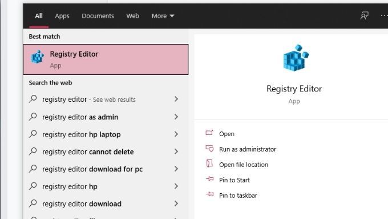Choose Pin to taskbar

(238, 196)
